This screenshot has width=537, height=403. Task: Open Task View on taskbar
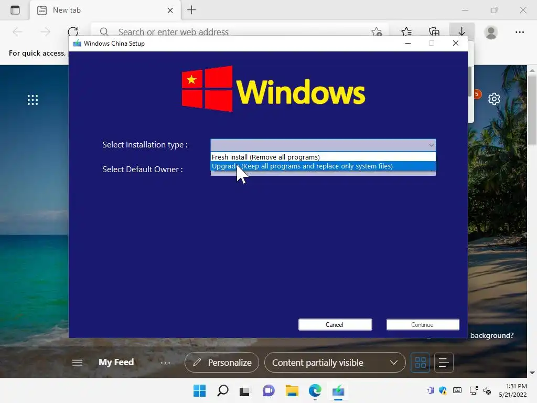click(244, 391)
